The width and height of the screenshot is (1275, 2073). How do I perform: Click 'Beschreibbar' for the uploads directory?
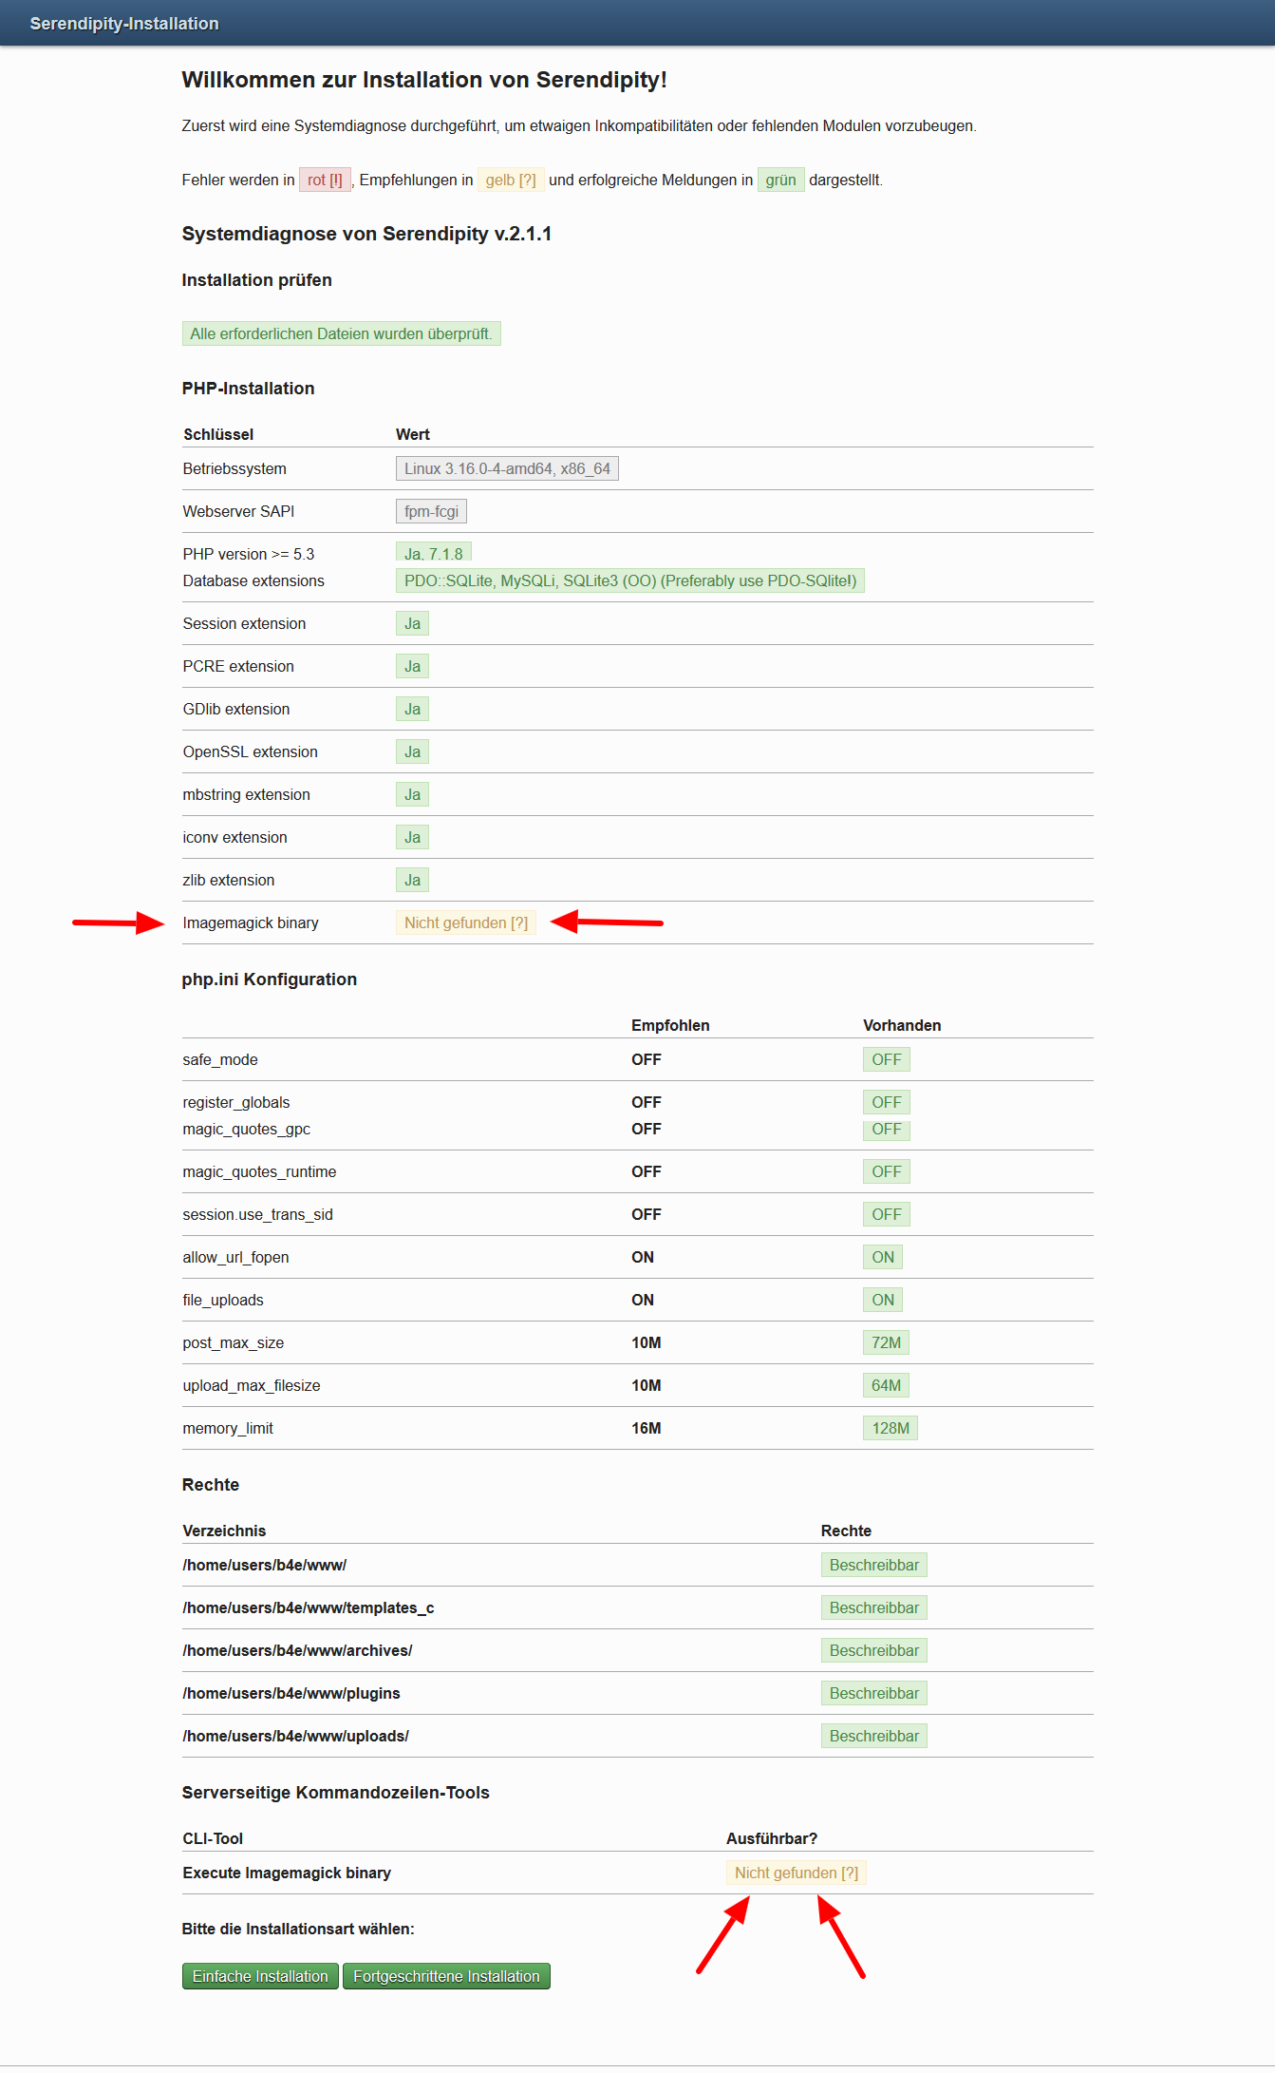click(874, 1736)
